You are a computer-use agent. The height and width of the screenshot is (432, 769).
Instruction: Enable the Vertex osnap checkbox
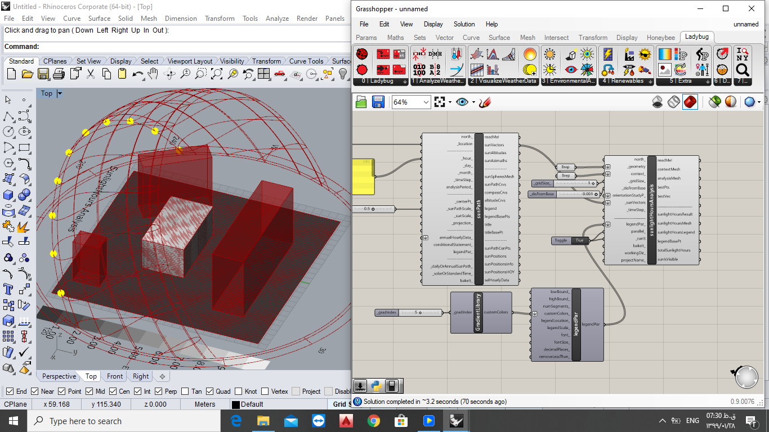tap(265, 391)
